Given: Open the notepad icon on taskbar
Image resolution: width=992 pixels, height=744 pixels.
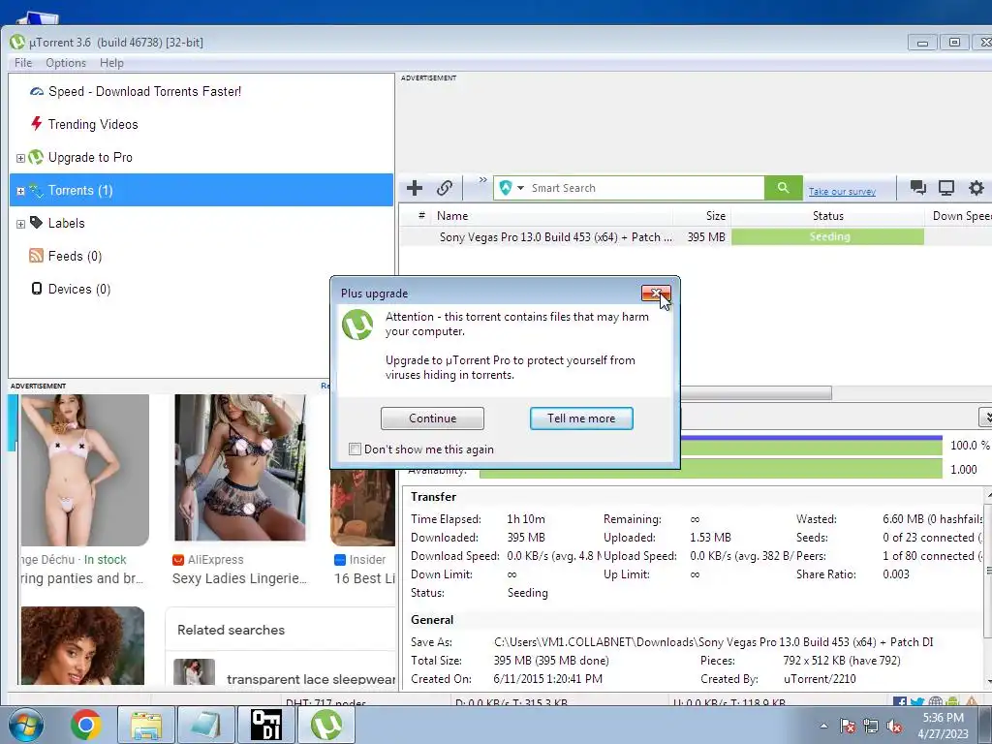Looking at the screenshot, I should click(205, 725).
